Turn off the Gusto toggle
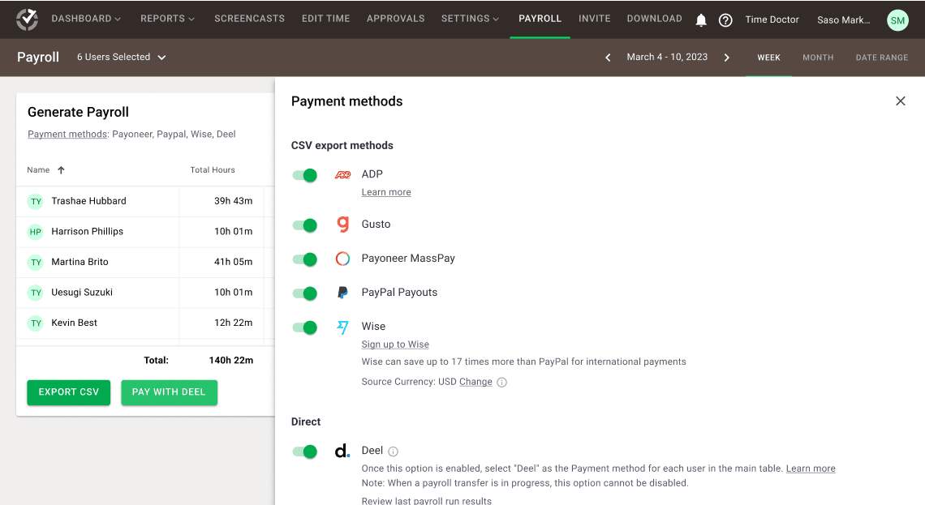The height and width of the screenshot is (505, 925). pos(305,225)
